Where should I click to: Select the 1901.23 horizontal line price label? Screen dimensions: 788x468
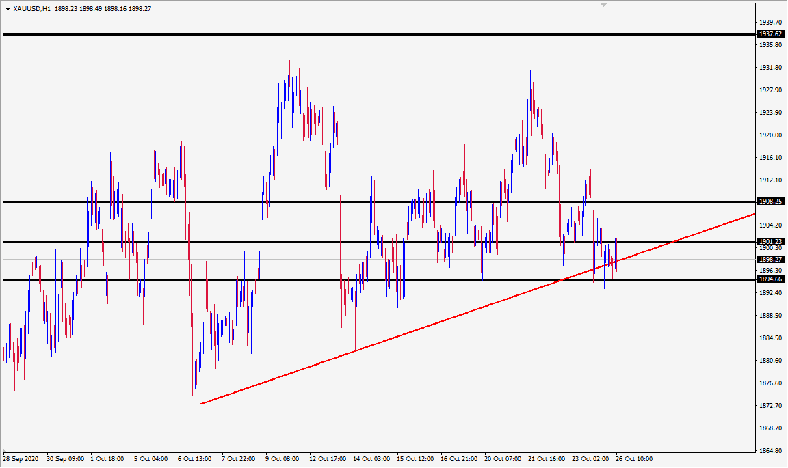point(770,242)
